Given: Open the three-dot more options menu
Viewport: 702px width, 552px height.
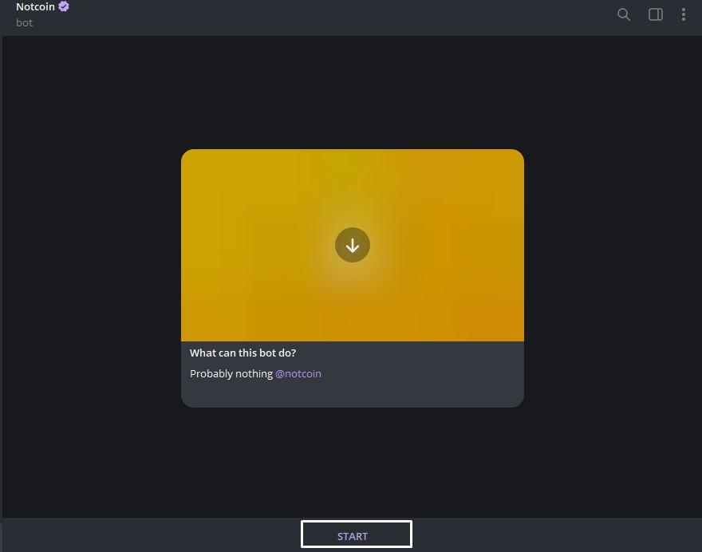Looking at the screenshot, I should coord(683,14).
